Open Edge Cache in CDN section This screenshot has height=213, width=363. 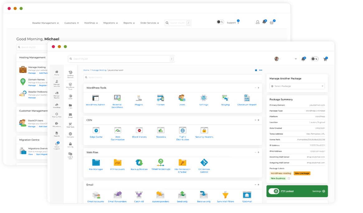pos(96,131)
